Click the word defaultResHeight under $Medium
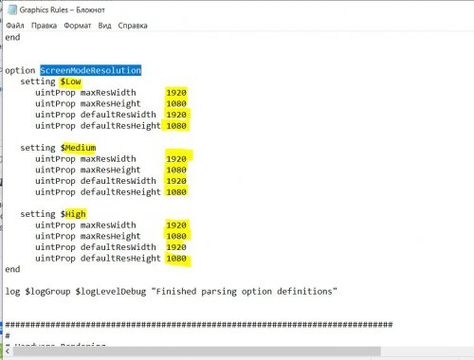The image size is (474, 360). (x=120, y=192)
